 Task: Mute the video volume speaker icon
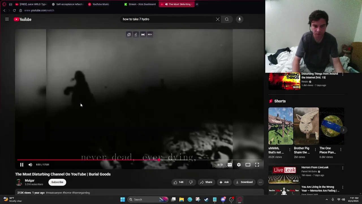coord(30,165)
